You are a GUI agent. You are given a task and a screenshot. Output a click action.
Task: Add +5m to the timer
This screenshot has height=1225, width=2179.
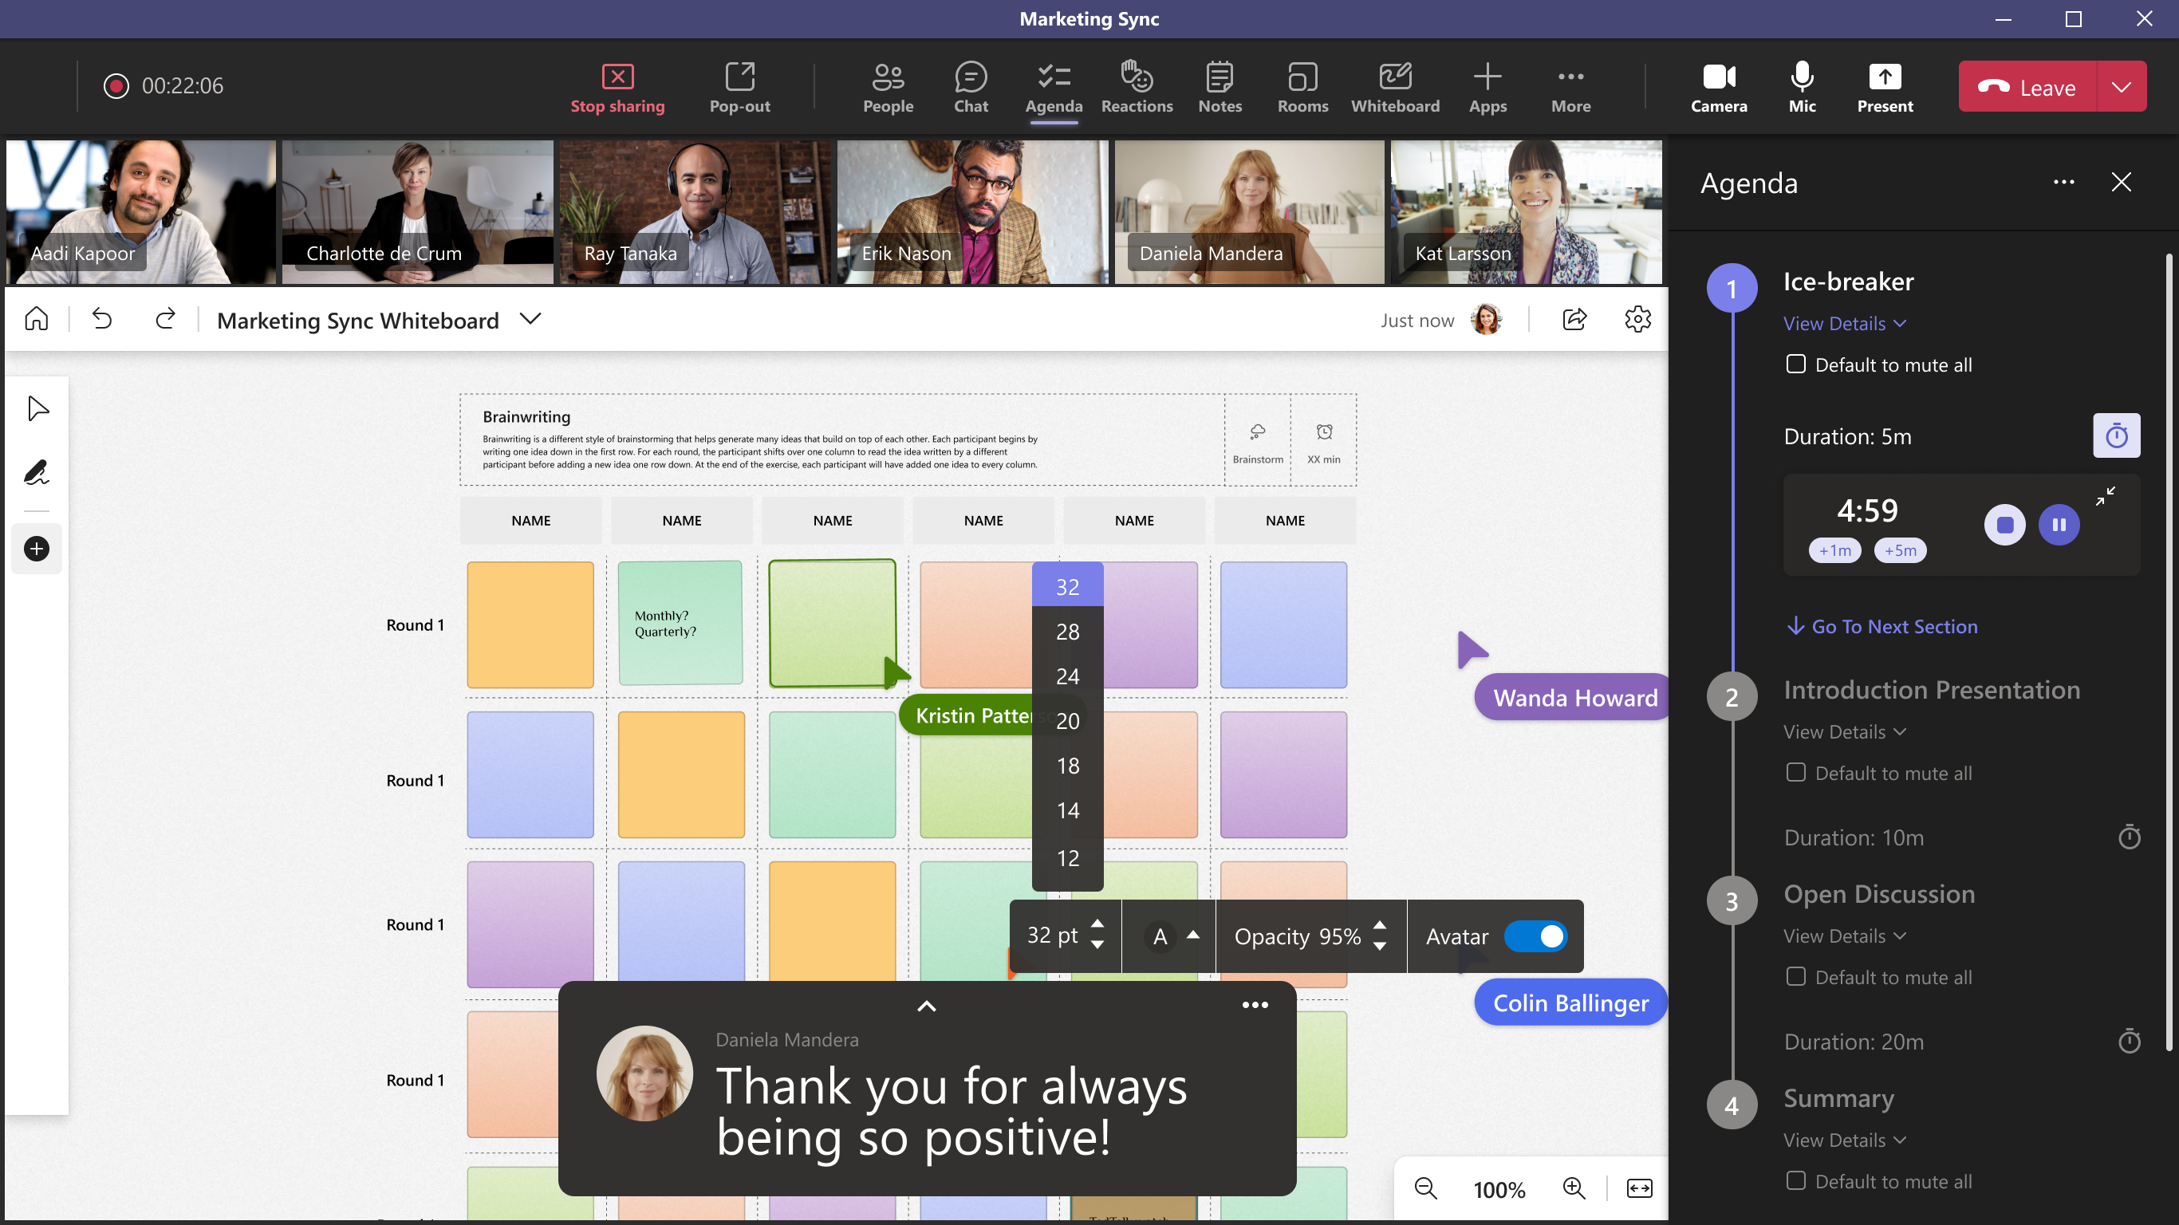pyautogui.click(x=1899, y=550)
